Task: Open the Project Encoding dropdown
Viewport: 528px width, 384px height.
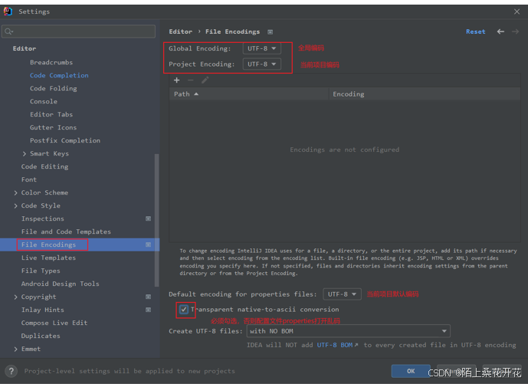Action: click(x=261, y=64)
